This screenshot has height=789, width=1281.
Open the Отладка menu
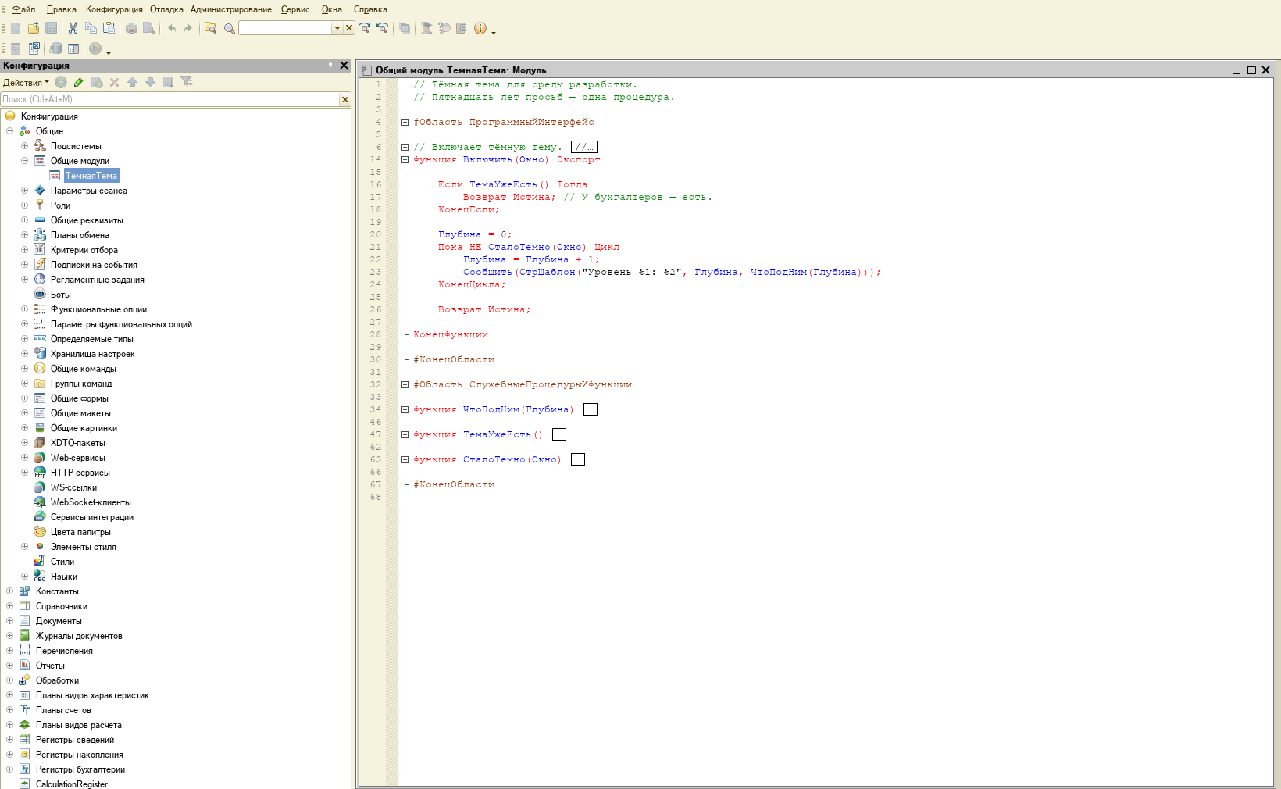(x=166, y=9)
